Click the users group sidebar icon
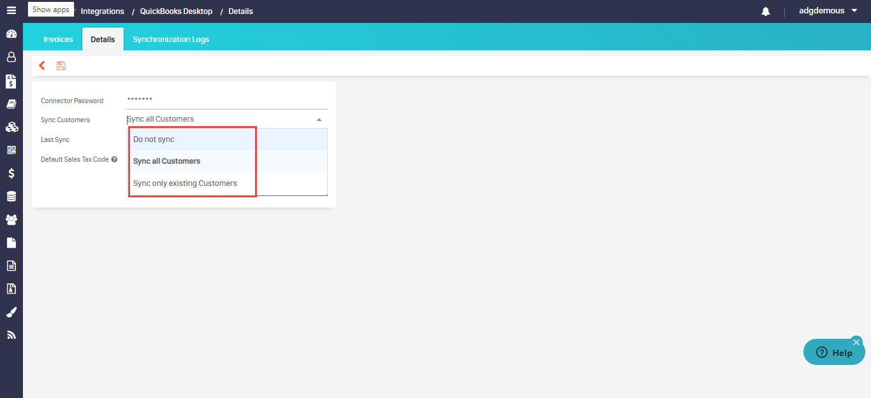 pos(11,220)
